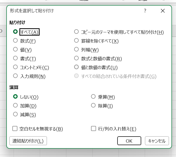Select 罫線を除くすべて(X) option
This screenshot has width=176, height=157.
(76, 41)
